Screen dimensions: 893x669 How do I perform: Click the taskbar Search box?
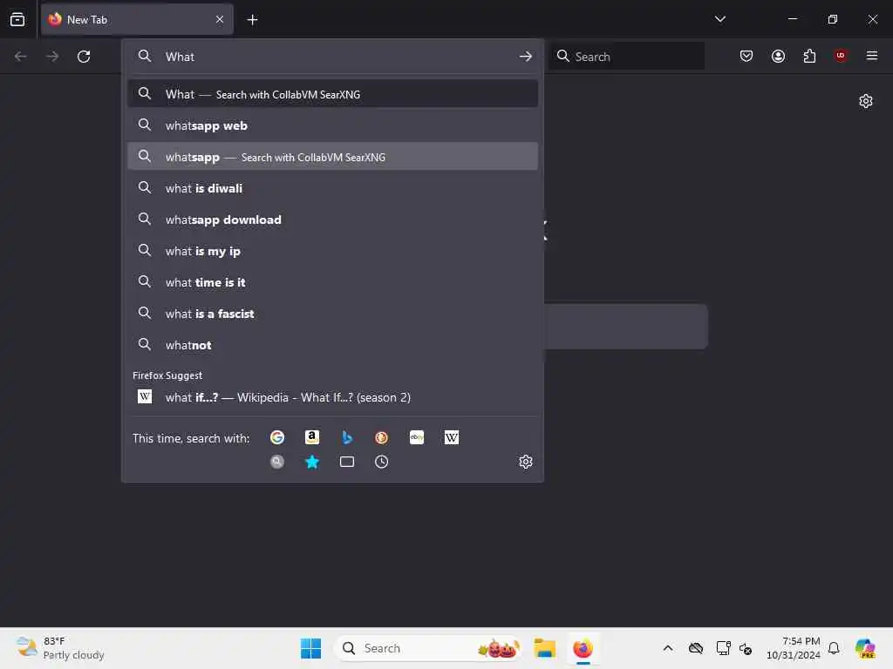pos(429,648)
